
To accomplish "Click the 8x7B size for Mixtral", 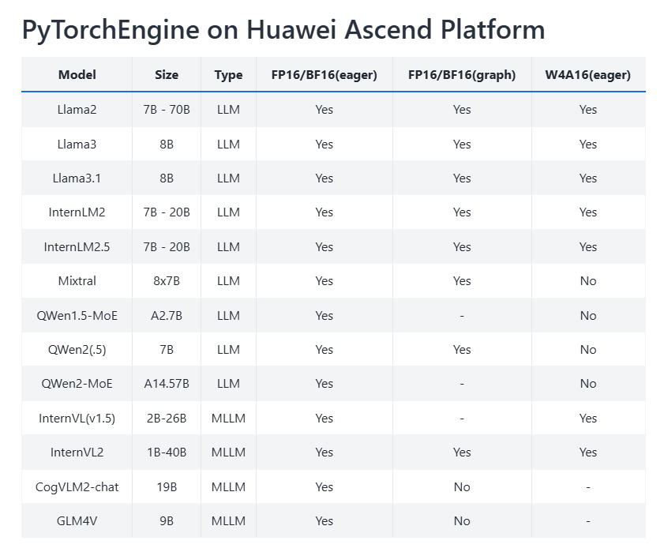I will [167, 280].
